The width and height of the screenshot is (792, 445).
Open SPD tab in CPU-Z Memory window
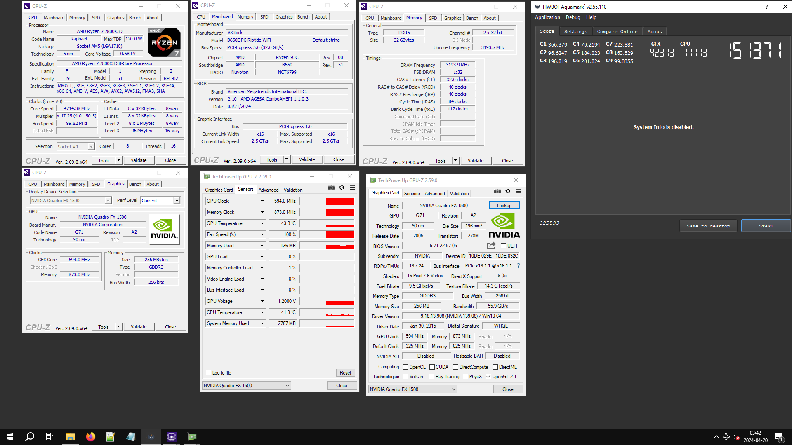click(x=433, y=18)
